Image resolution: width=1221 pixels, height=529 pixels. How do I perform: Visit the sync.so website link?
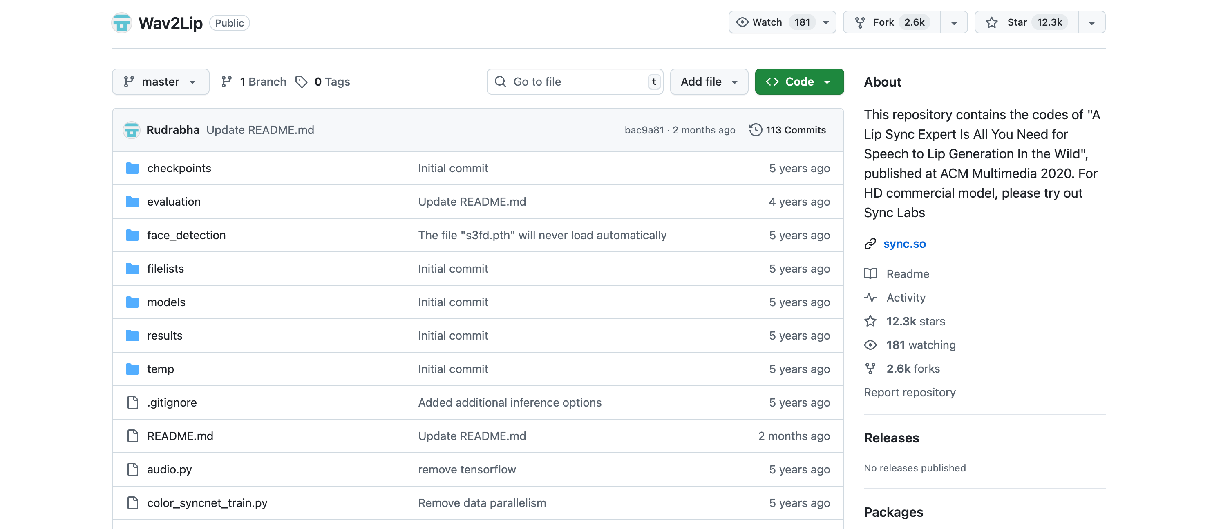coord(904,244)
